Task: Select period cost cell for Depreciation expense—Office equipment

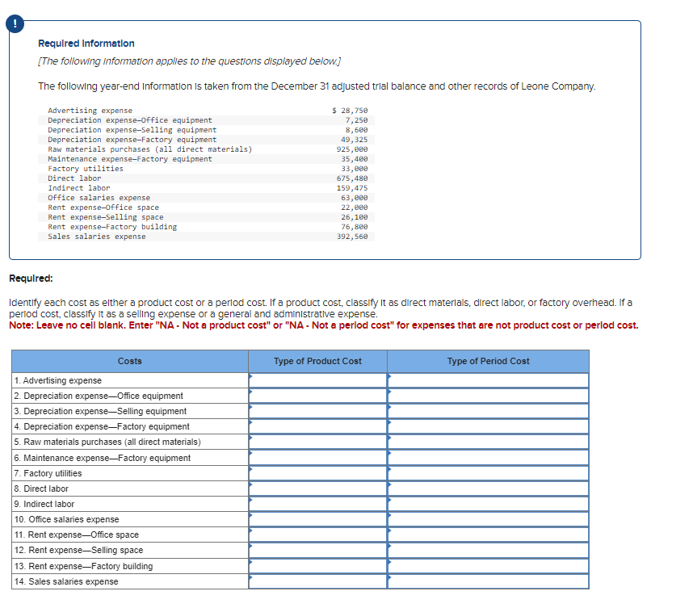Action: 488,396
